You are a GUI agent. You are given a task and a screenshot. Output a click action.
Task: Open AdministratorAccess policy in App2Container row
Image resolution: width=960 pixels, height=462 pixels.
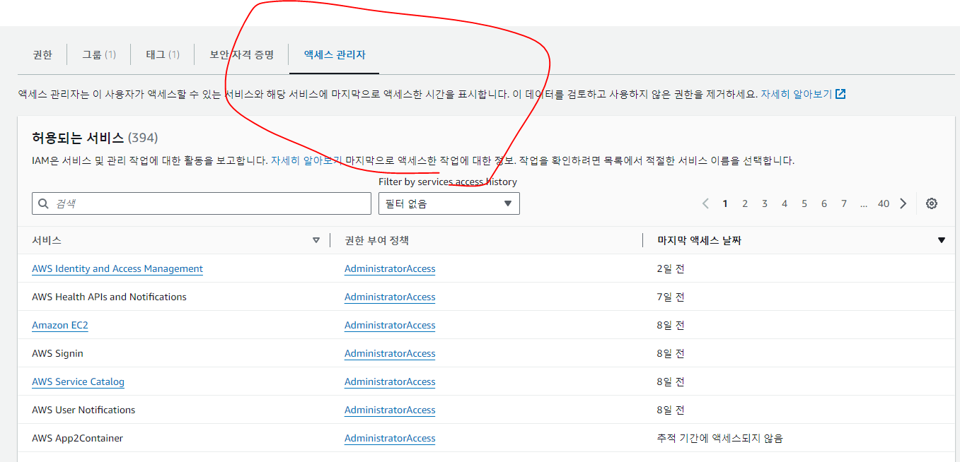(390, 438)
